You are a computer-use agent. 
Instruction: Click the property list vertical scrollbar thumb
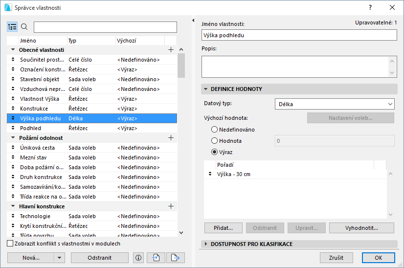[x=181, y=66]
